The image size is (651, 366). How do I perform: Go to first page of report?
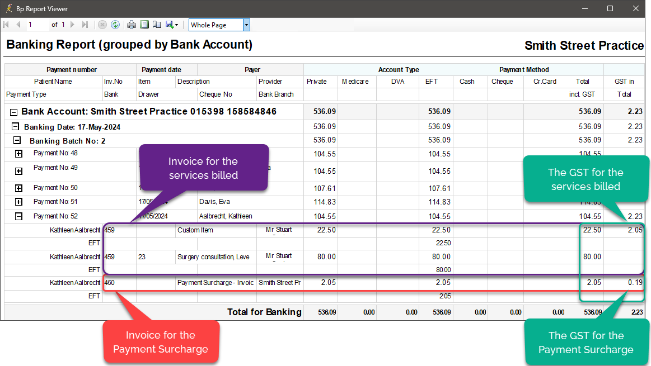pyautogui.click(x=6, y=25)
